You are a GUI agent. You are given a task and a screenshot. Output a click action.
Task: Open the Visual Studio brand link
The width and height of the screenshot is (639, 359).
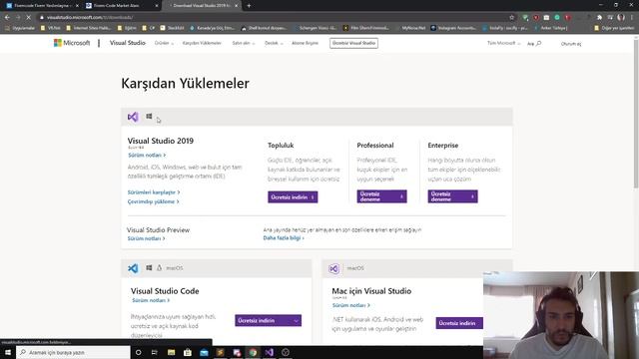pyautogui.click(x=127, y=43)
